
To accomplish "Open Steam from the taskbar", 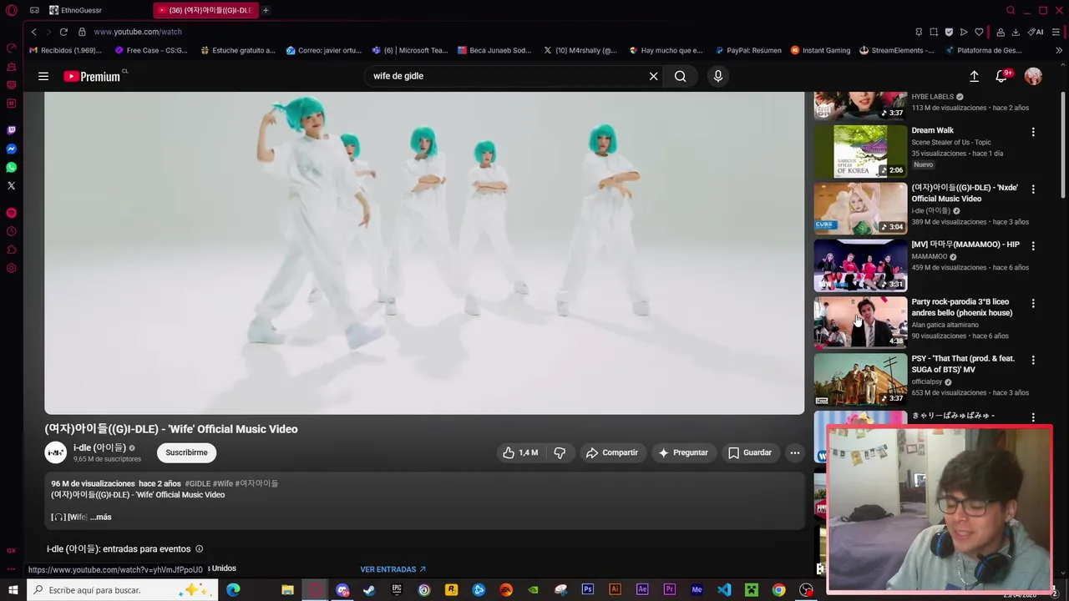I will [x=369, y=590].
